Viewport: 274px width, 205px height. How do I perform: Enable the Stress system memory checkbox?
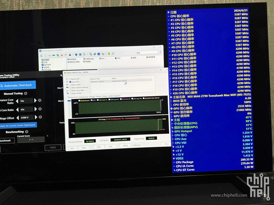pos(70,88)
